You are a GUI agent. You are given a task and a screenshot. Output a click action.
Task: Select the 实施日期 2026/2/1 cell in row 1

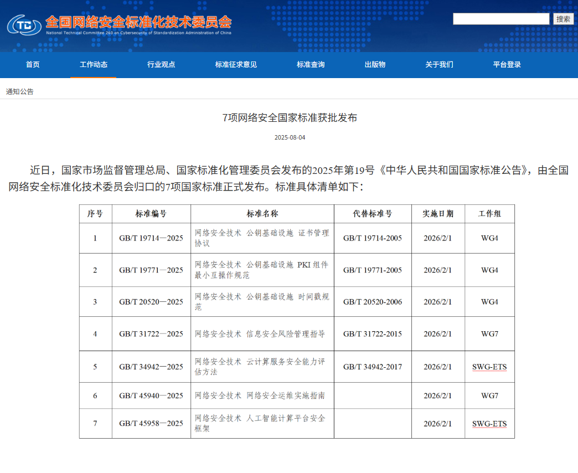tap(437, 238)
